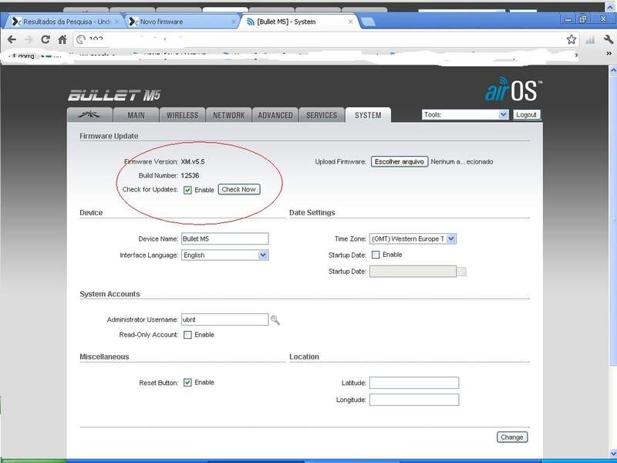Screen dimensions: 617x463
Task: Click the browser back arrow
Action: pyautogui.click(x=12, y=39)
